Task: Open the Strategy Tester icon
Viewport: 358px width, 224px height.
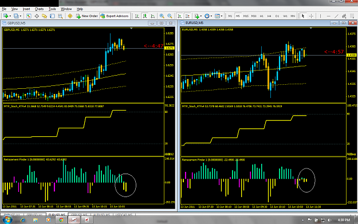Action: (60, 16)
